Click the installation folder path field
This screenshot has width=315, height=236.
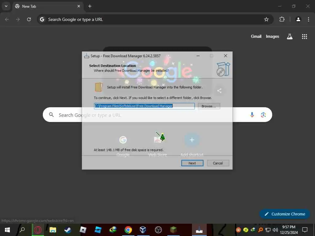144,106
